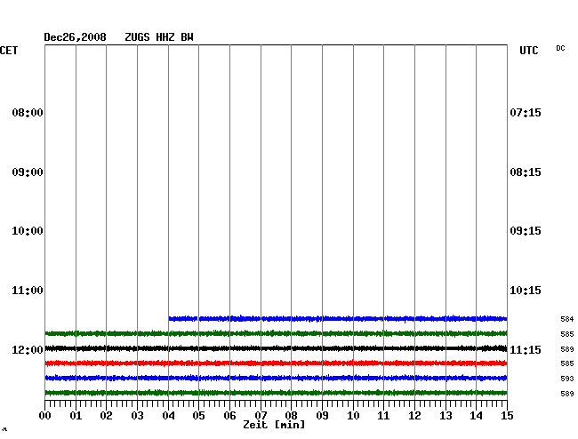Click the blue trace starting at minute 04

[338, 318]
